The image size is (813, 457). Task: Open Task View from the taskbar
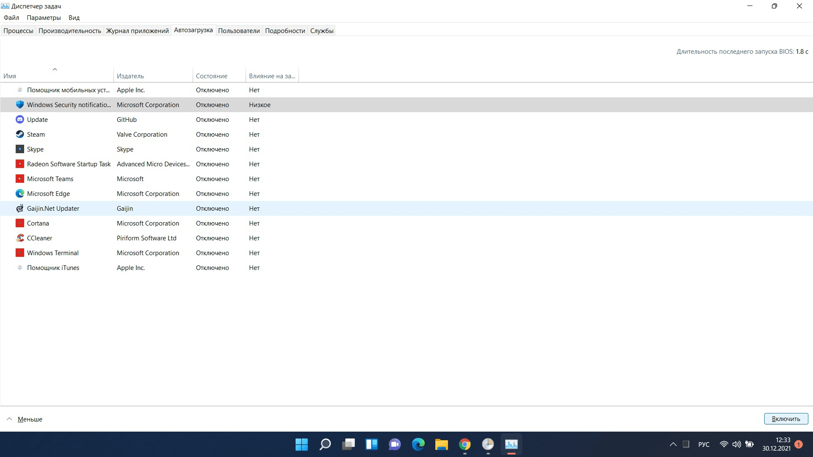[x=348, y=444]
